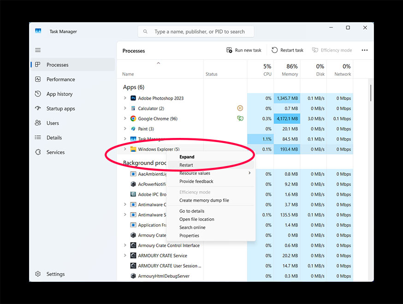Image resolution: width=403 pixels, height=304 pixels.
Task: Select Search online in context menu
Action: (x=211, y=227)
